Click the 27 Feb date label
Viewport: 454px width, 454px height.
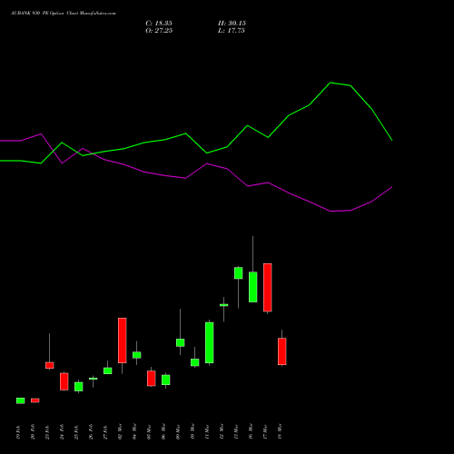click(105, 432)
